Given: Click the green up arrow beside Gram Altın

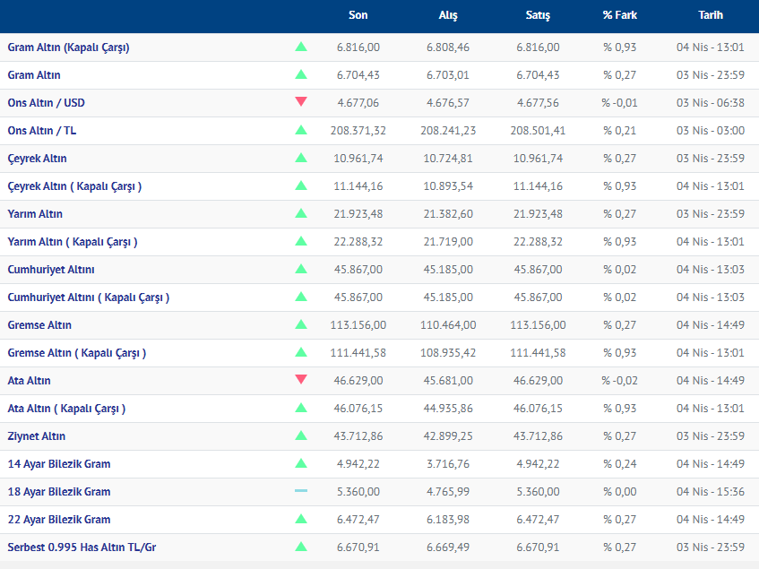Looking at the screenshot, I should pyautogui.click(x=301, y=75).
